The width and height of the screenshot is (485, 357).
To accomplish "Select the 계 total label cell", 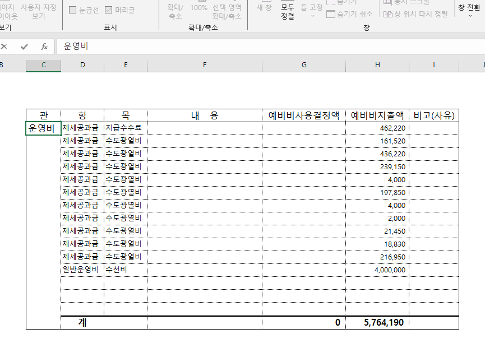I will [x=104, y=322].
